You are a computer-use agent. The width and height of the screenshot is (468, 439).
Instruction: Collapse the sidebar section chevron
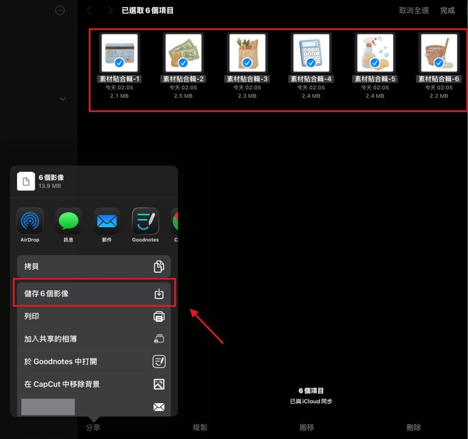(63, 99)
